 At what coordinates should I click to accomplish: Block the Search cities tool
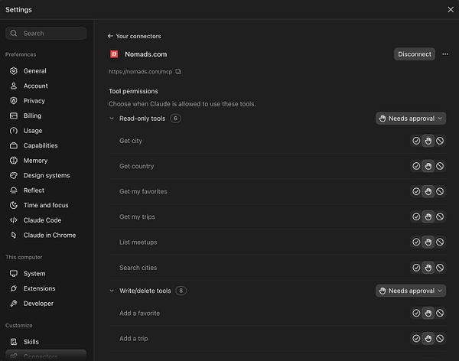click(440, 268)
